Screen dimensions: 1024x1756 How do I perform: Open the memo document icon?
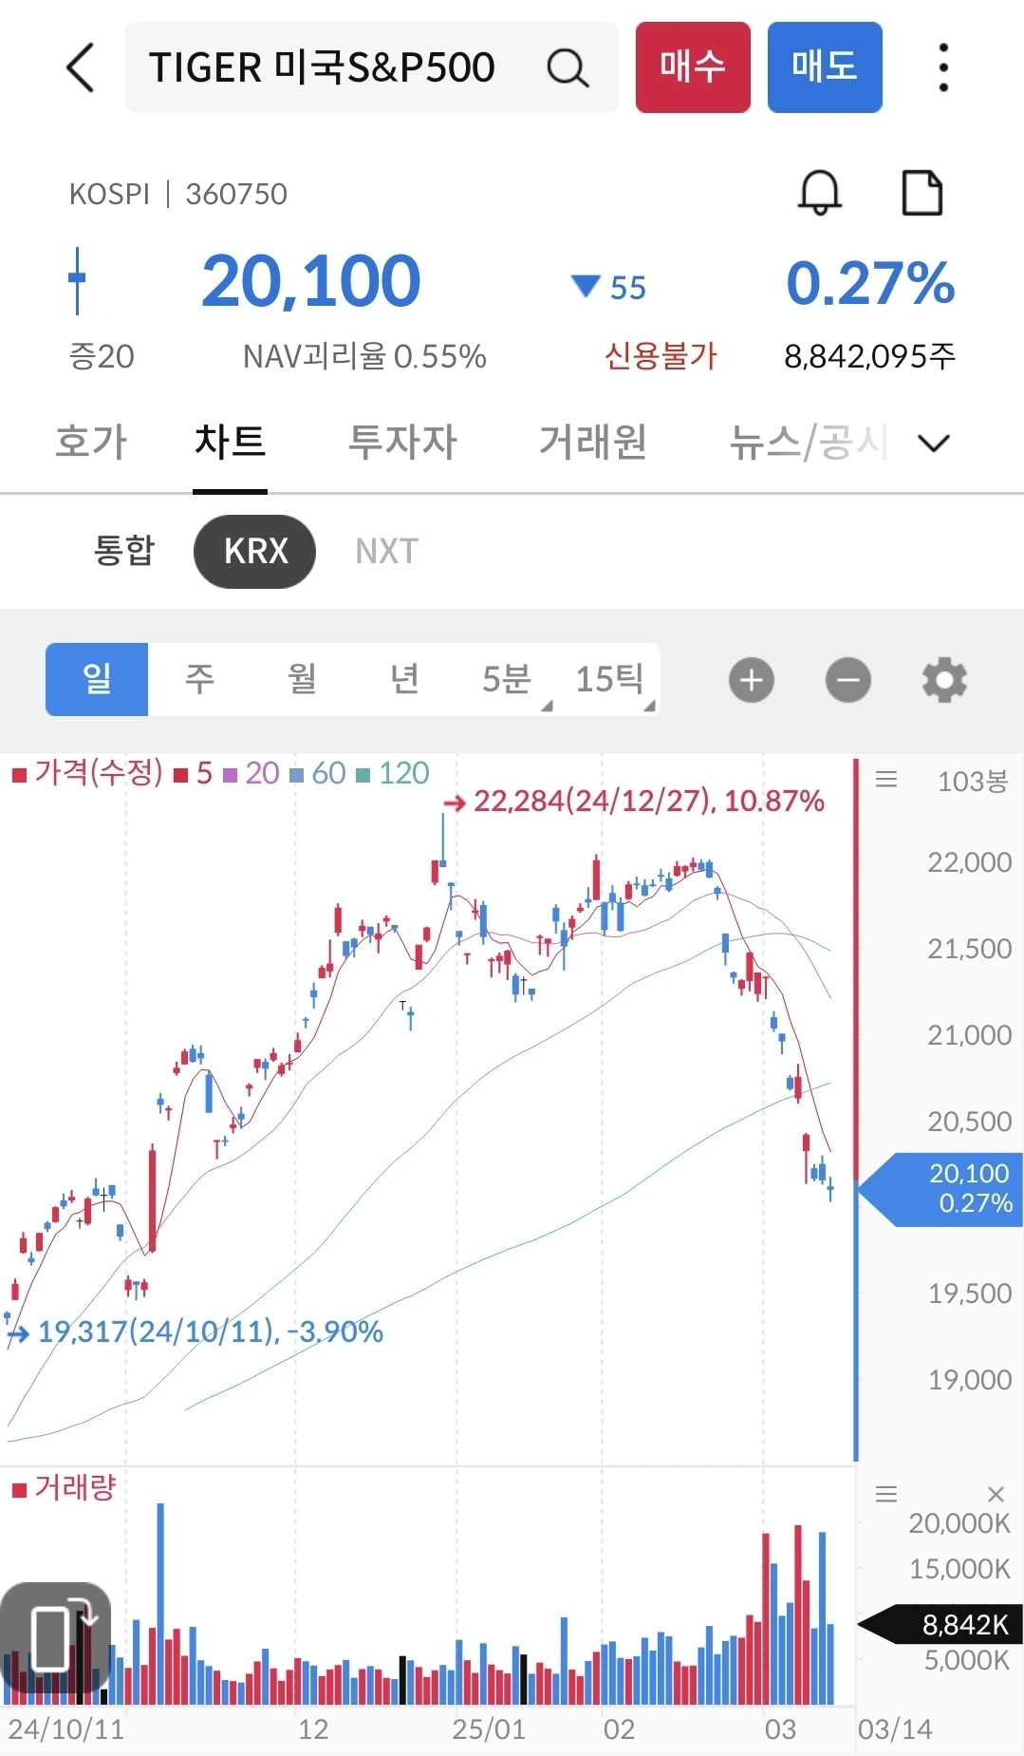pyautogui.click(x=922, y=193)
